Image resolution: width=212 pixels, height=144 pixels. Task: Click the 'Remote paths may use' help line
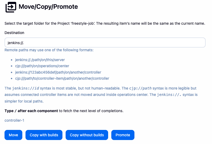(x=49, y=50)
